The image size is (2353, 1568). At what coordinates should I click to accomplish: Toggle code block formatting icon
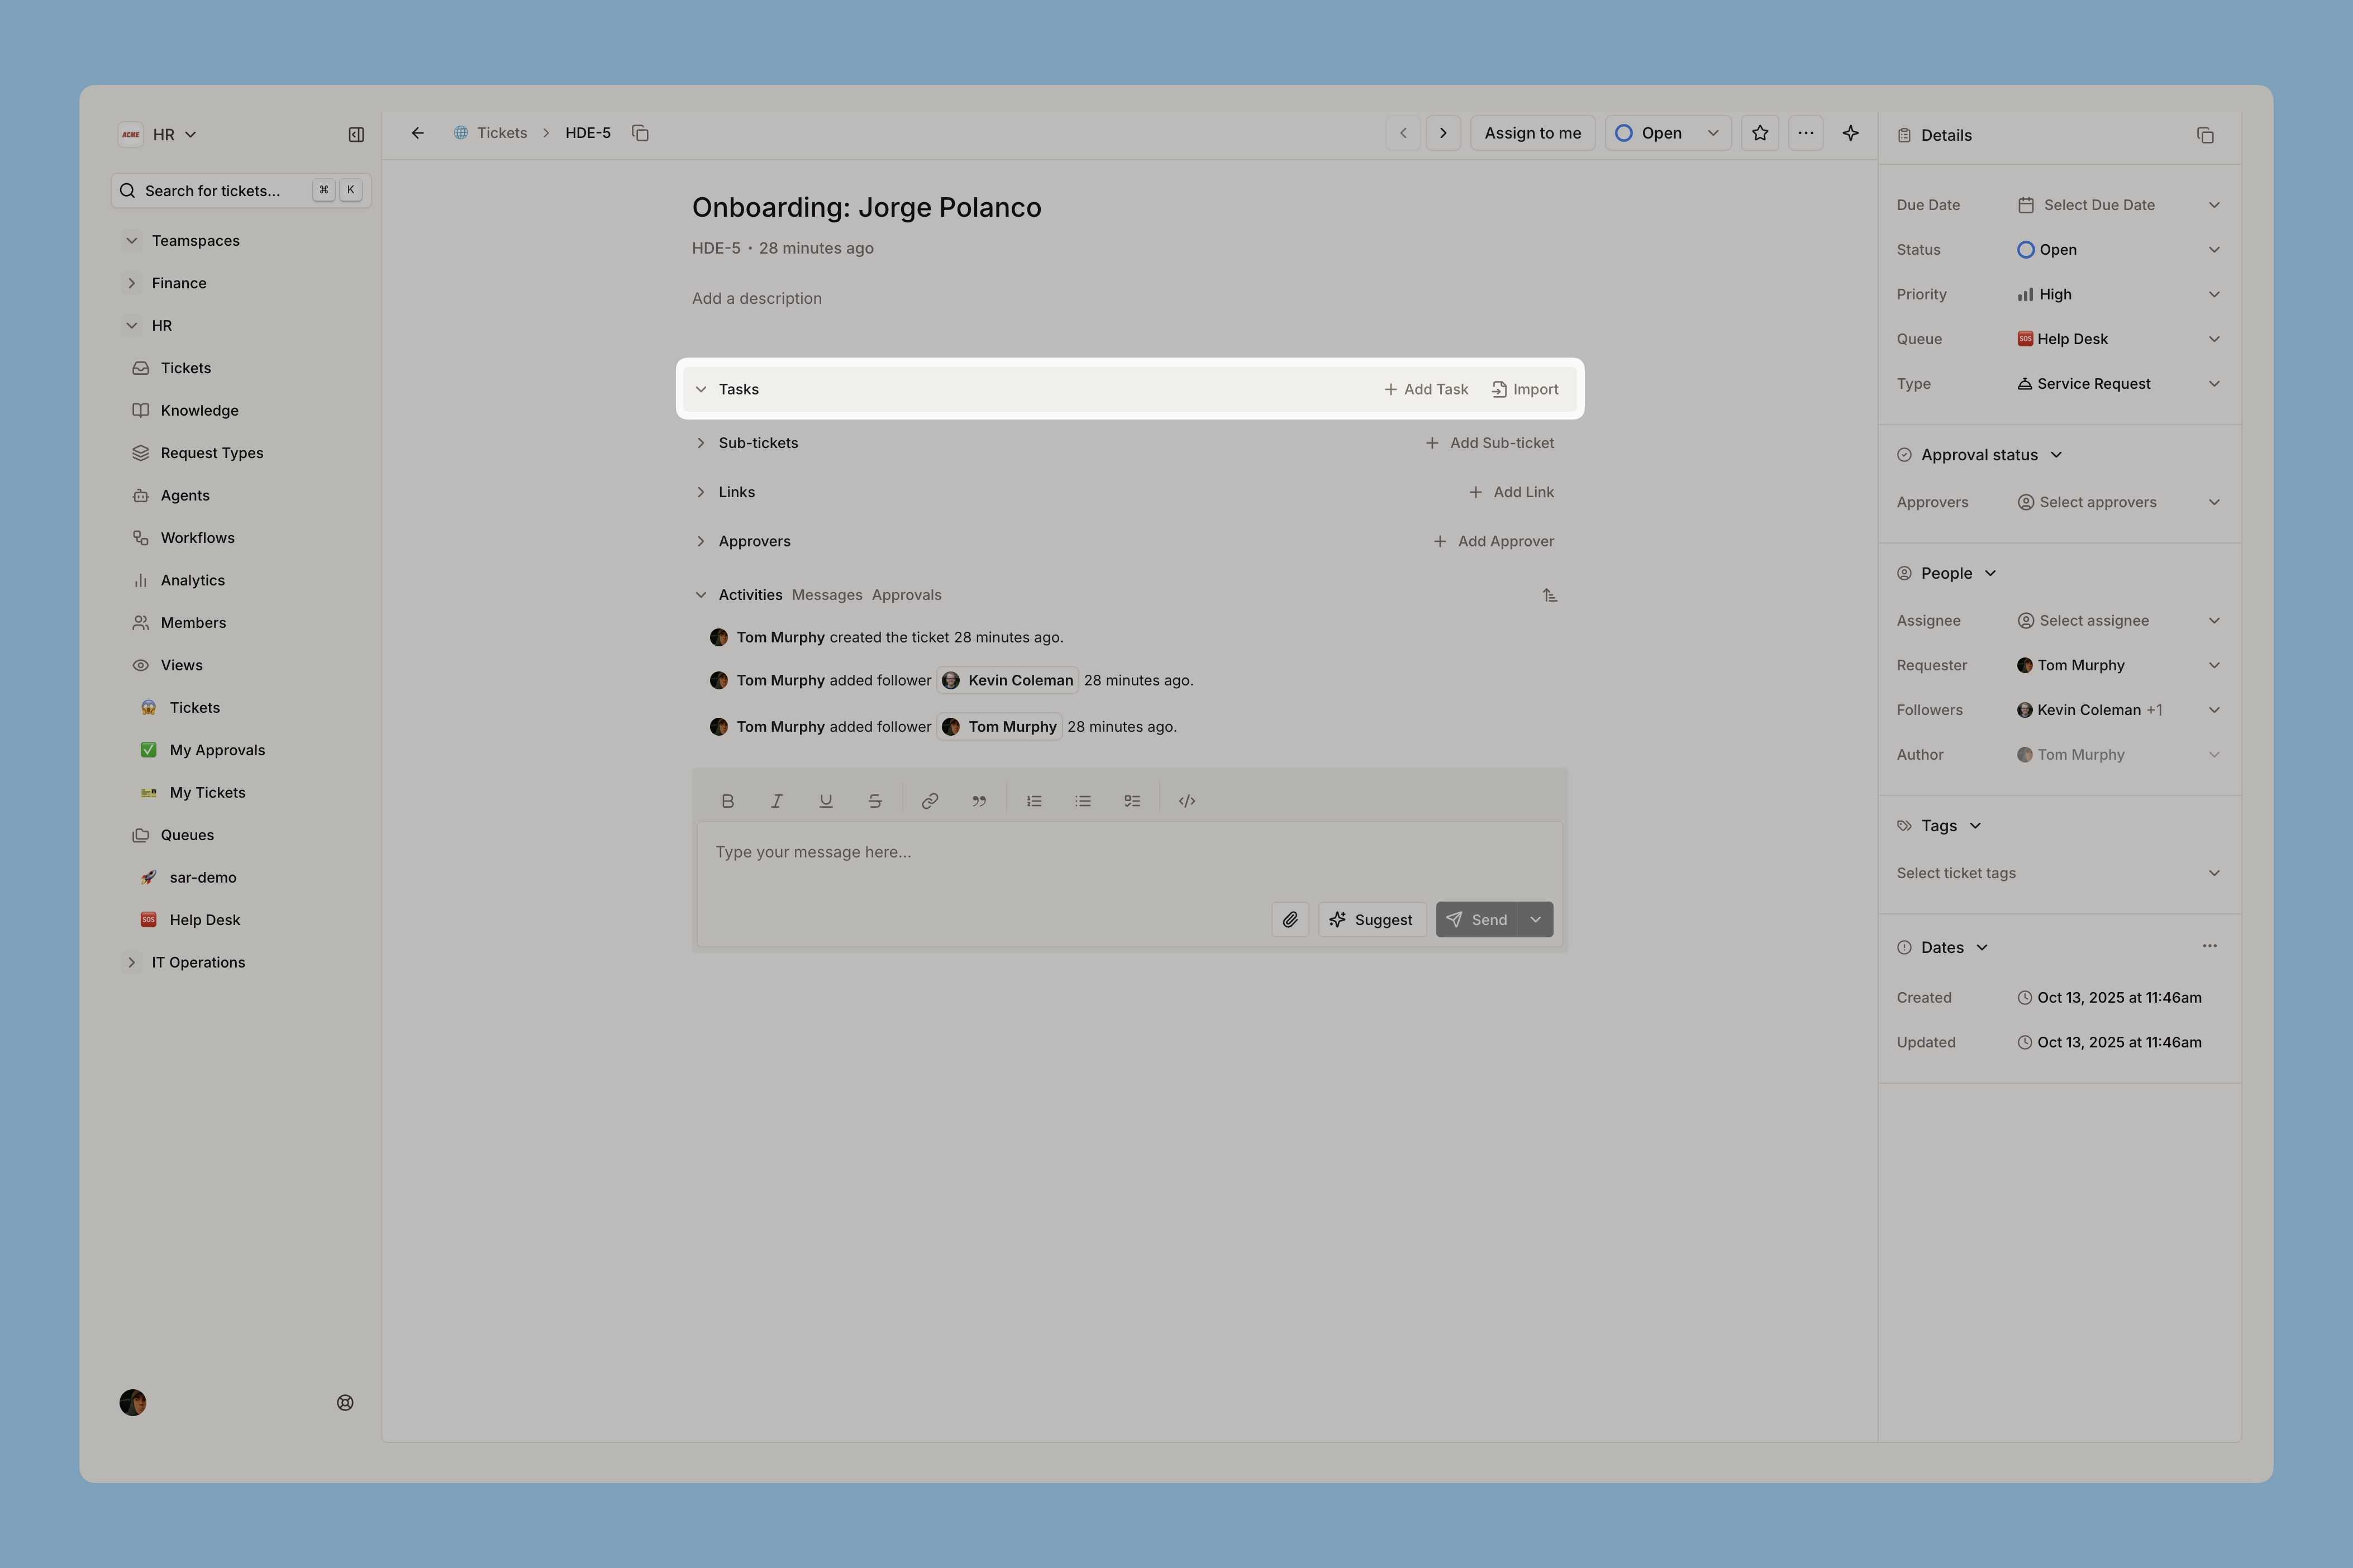coord(1186,801)
